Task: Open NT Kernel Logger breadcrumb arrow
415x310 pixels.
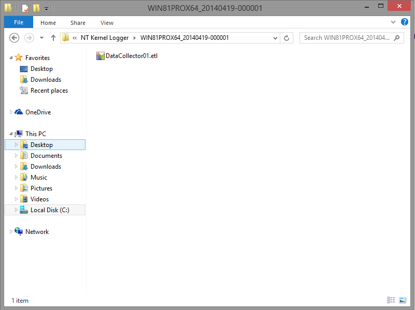Action: coord(135,38)
